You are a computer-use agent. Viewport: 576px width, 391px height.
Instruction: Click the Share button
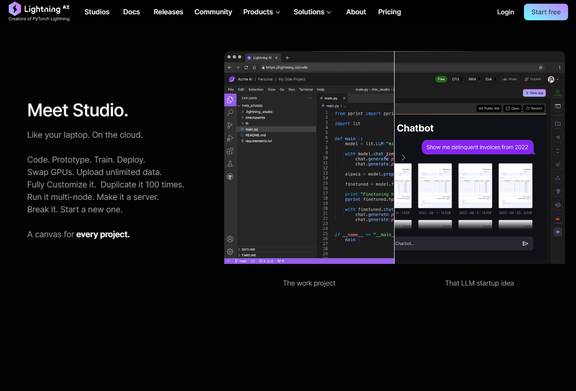point(510,79)
